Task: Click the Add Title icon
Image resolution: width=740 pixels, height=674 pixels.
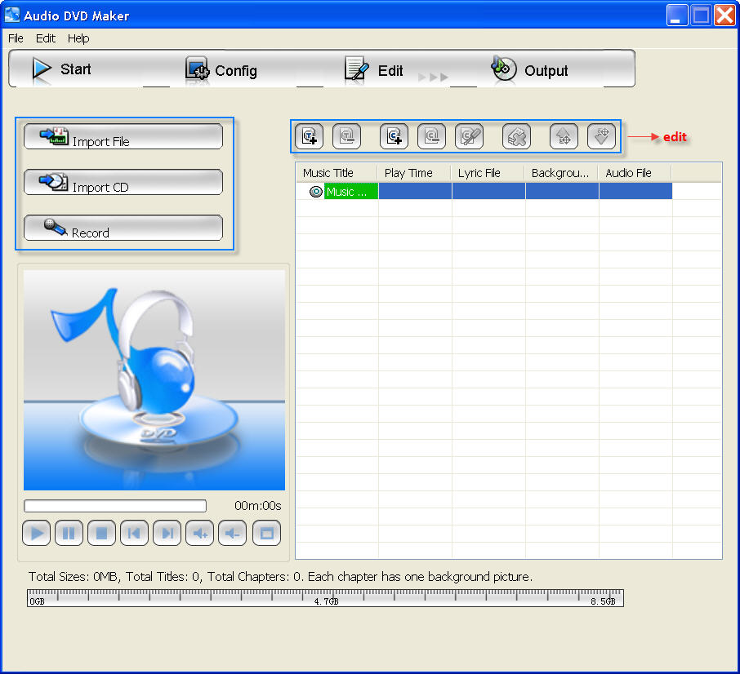Action: click(309, 136)
